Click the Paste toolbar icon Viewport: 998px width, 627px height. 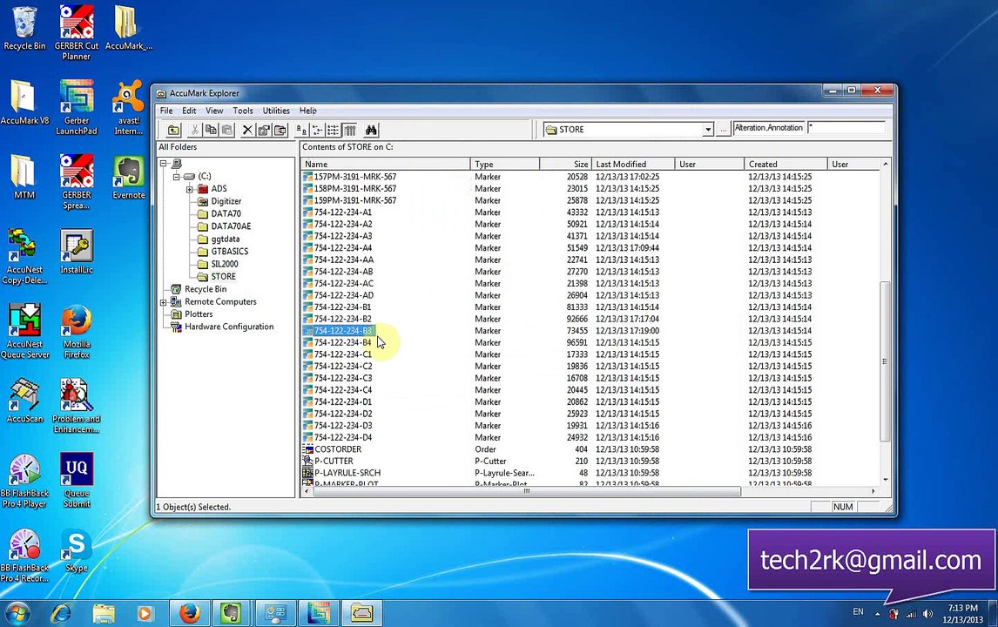point(226,130)
